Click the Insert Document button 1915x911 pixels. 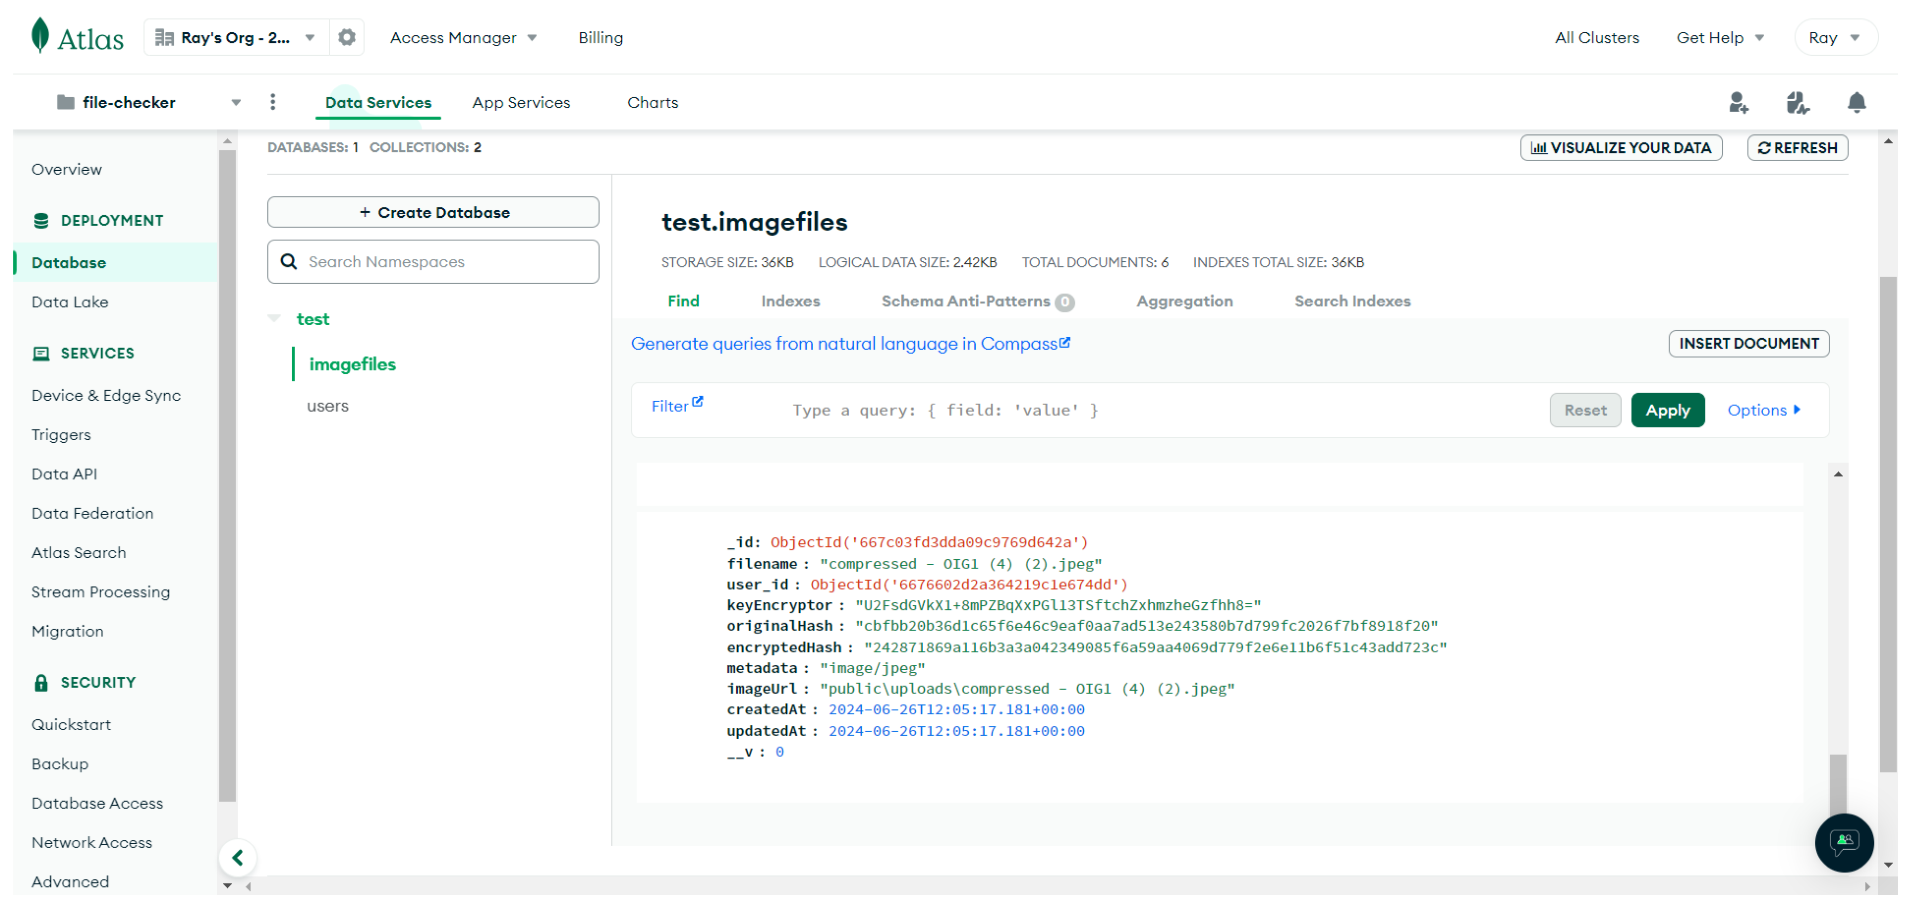1748,343
